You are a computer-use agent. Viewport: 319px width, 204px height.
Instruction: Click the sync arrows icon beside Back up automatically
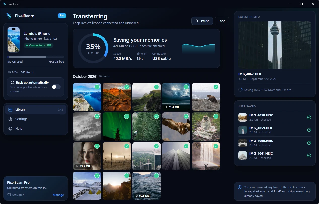click(12, 82)
